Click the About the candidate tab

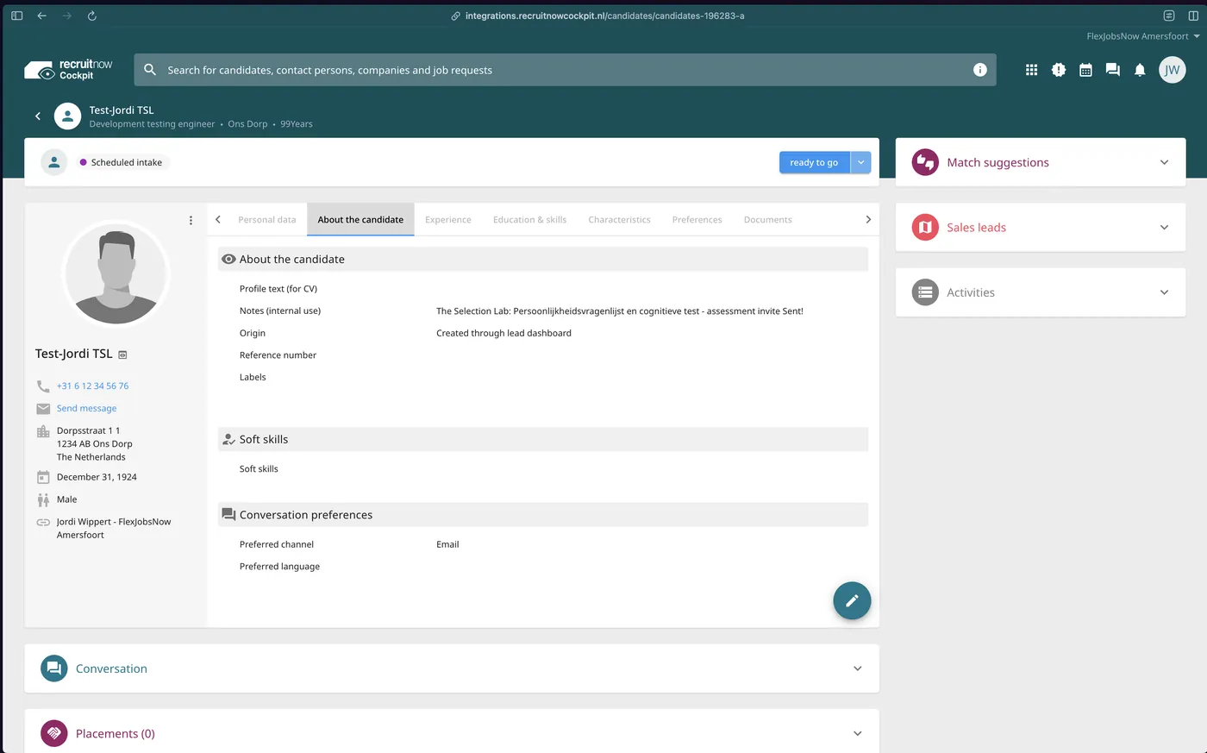[x=360, y=220]
